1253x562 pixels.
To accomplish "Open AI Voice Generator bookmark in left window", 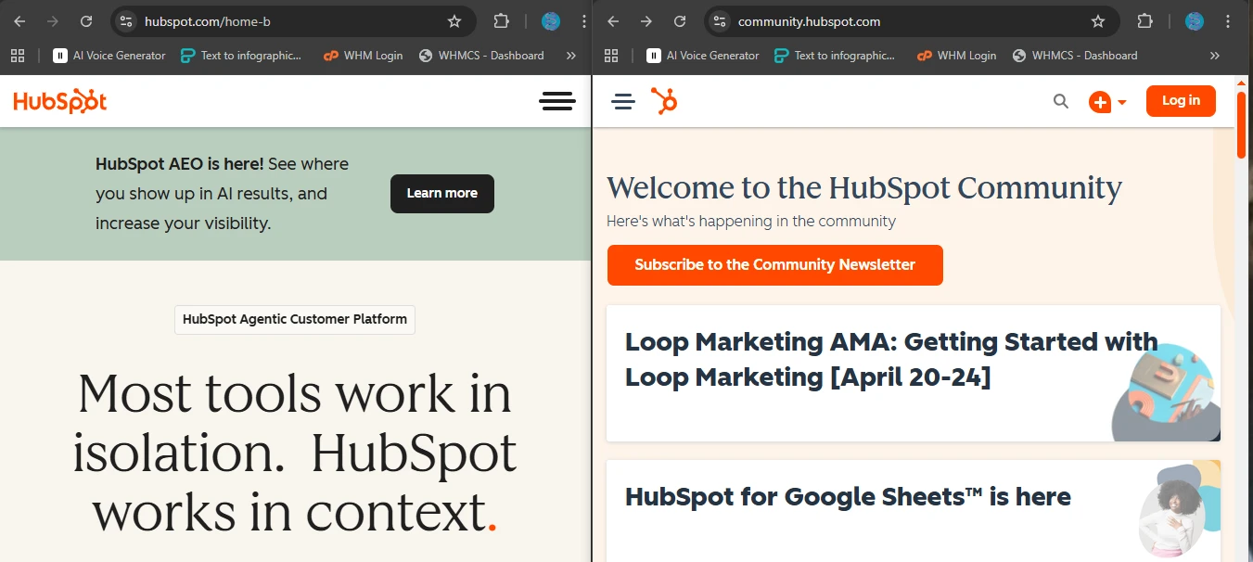I will tap(109, 56).
